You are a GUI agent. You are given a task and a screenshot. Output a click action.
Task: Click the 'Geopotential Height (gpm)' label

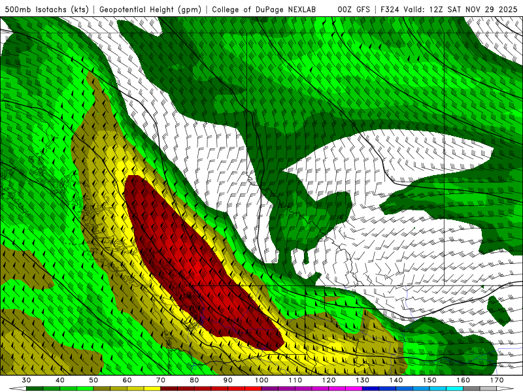[x=150, y=10]
